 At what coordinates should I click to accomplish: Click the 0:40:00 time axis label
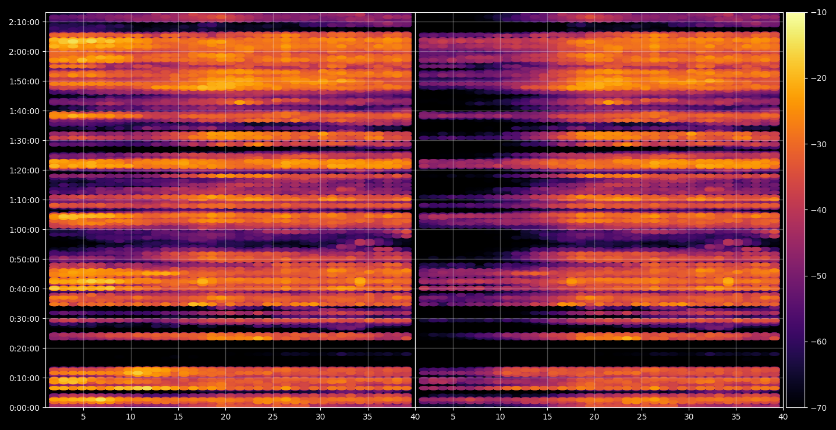coord(24,289)
